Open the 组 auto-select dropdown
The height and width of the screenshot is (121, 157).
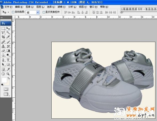[32, 12]
